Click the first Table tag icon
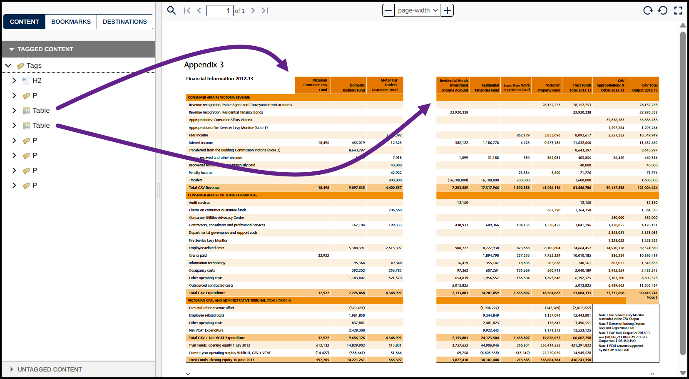The width and height of the screenshot is (689, 379). pos(26,110)
